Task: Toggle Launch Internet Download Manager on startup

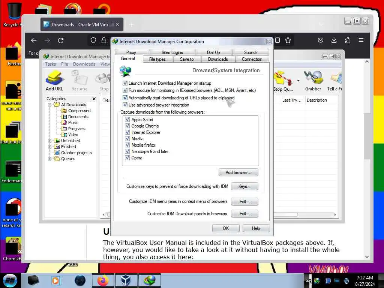Action: 125,83
